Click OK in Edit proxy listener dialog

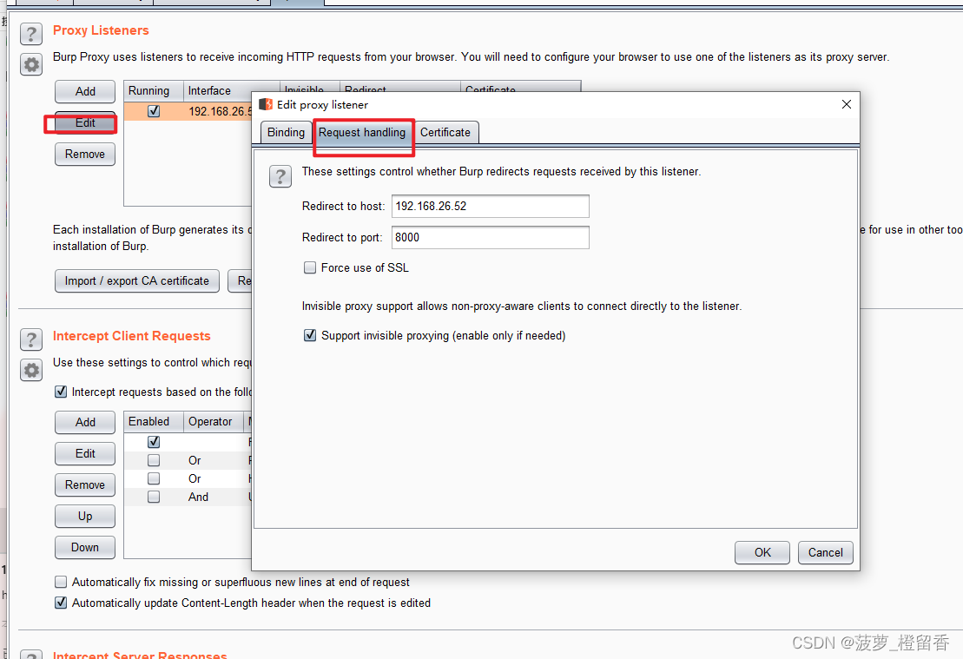click(762, 552)
